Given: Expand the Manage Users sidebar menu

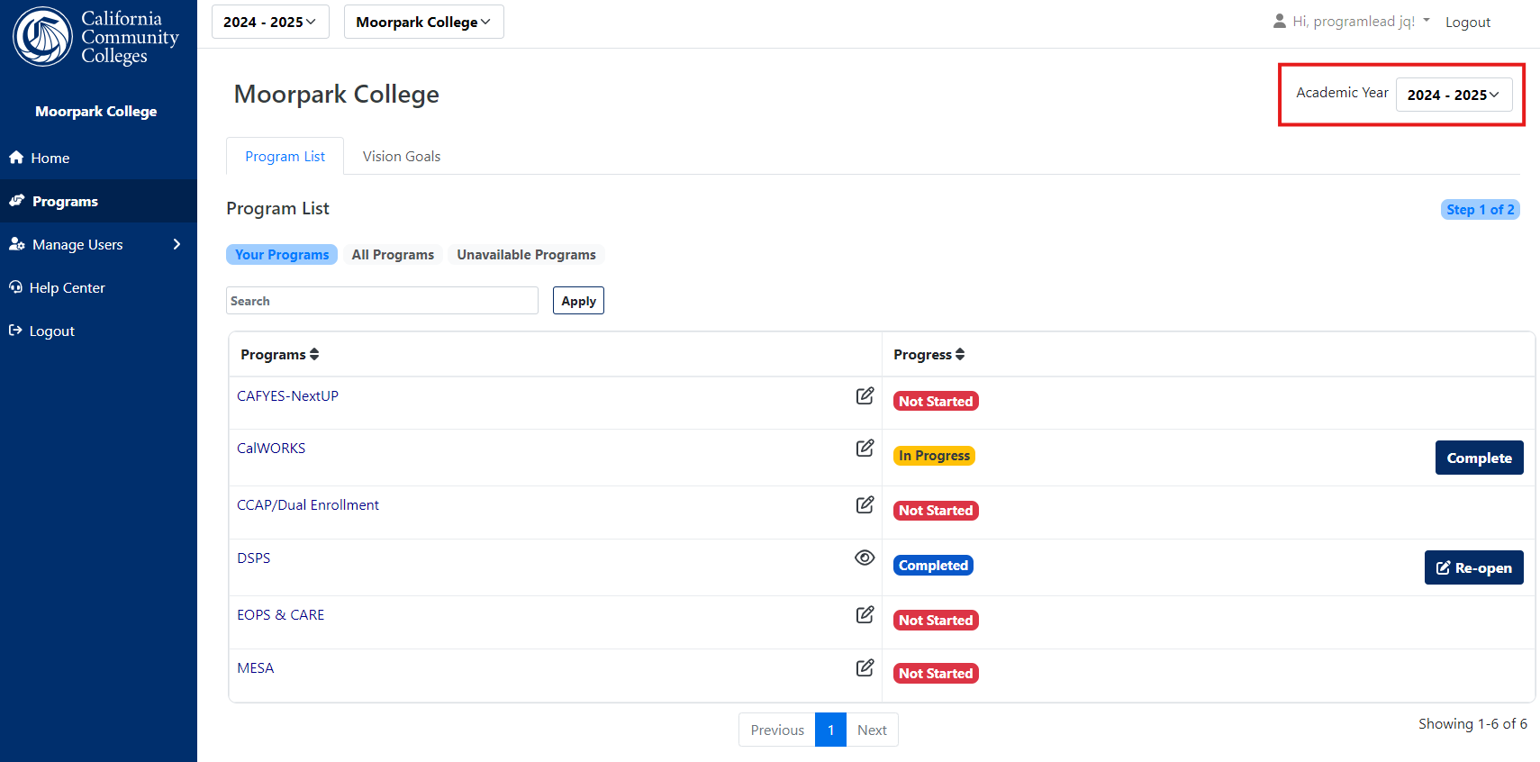Looking at the screenshot, I should pyautogui.click(x=98, y=244).
